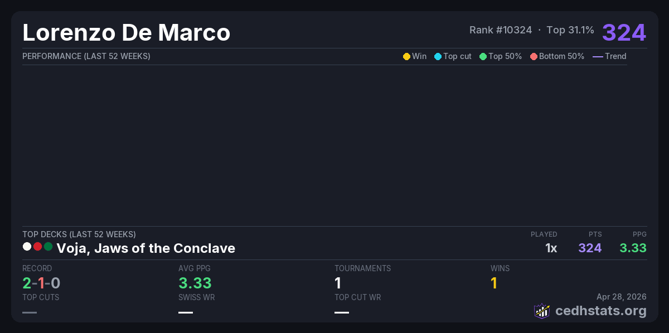669x333 pixels.
Task: Toggle the green Top 50% legend marker
Action: pos(483,56)
